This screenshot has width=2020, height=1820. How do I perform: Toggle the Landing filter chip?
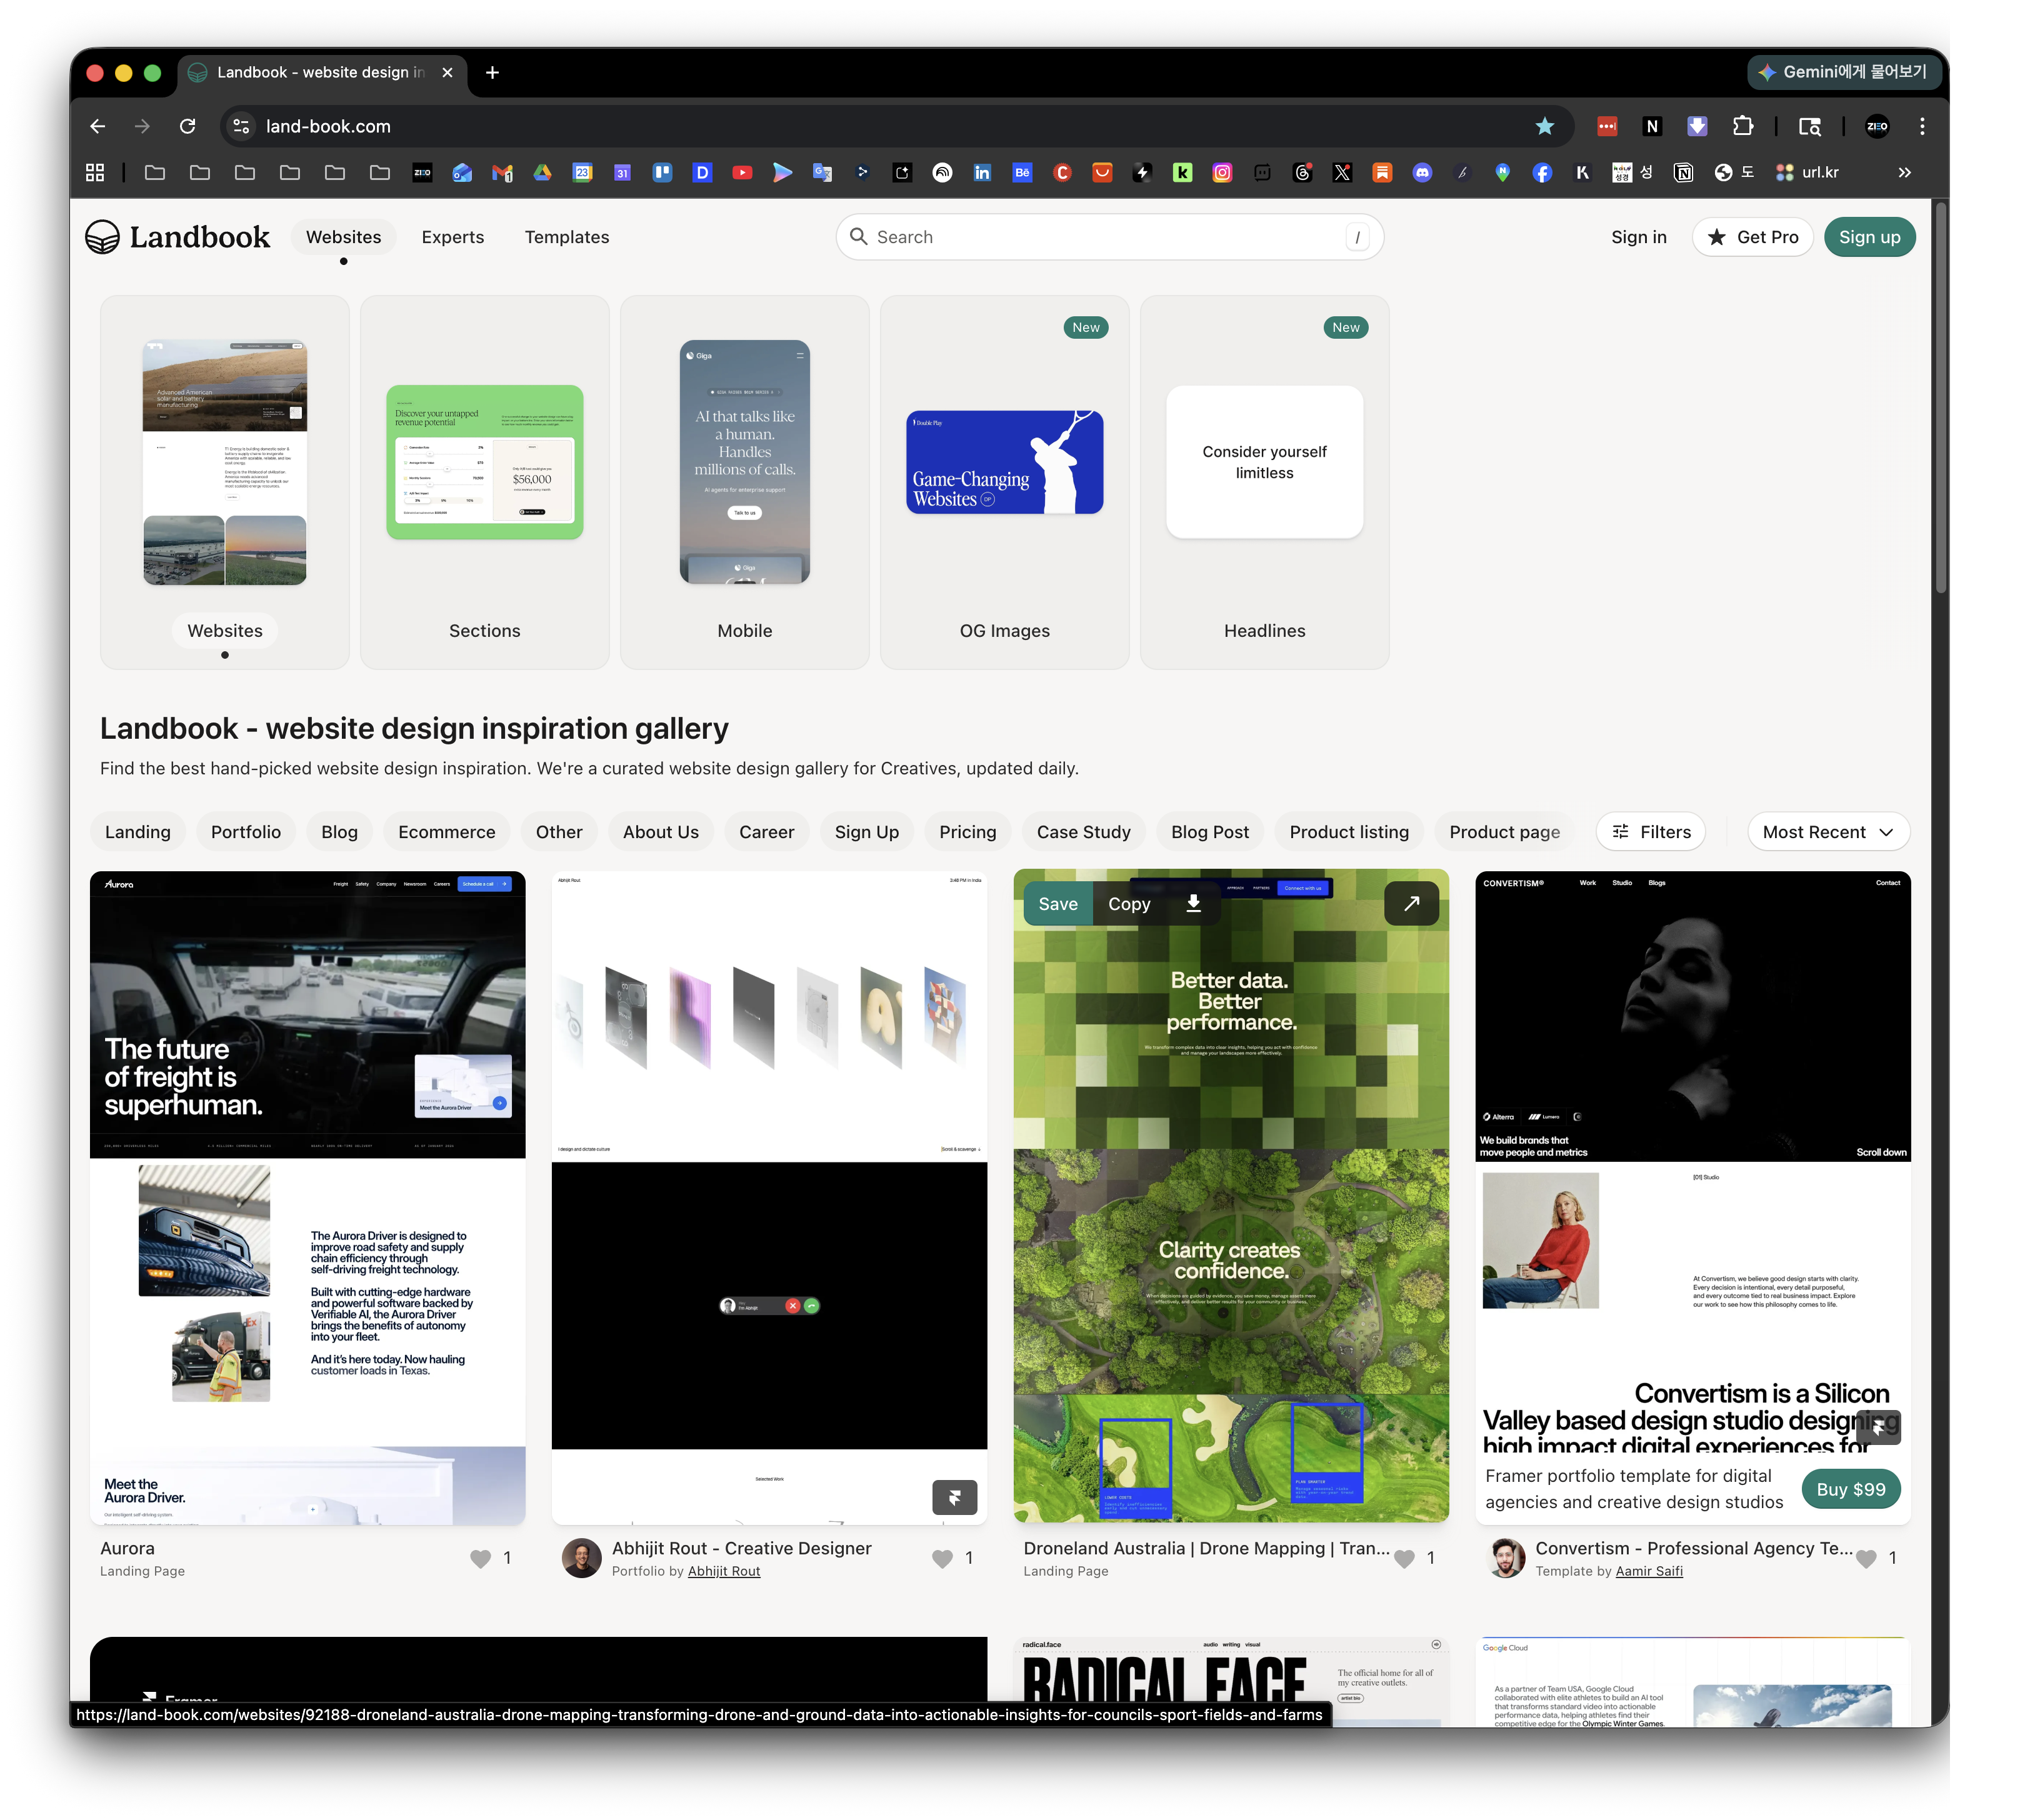138,832
